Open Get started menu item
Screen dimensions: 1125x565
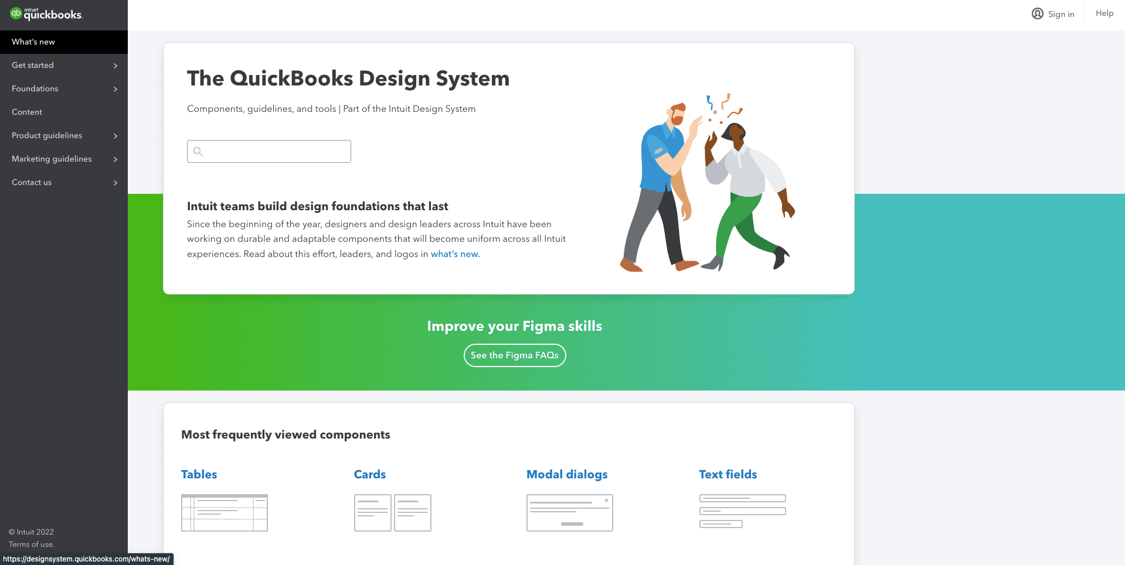(x=64, y=66)
